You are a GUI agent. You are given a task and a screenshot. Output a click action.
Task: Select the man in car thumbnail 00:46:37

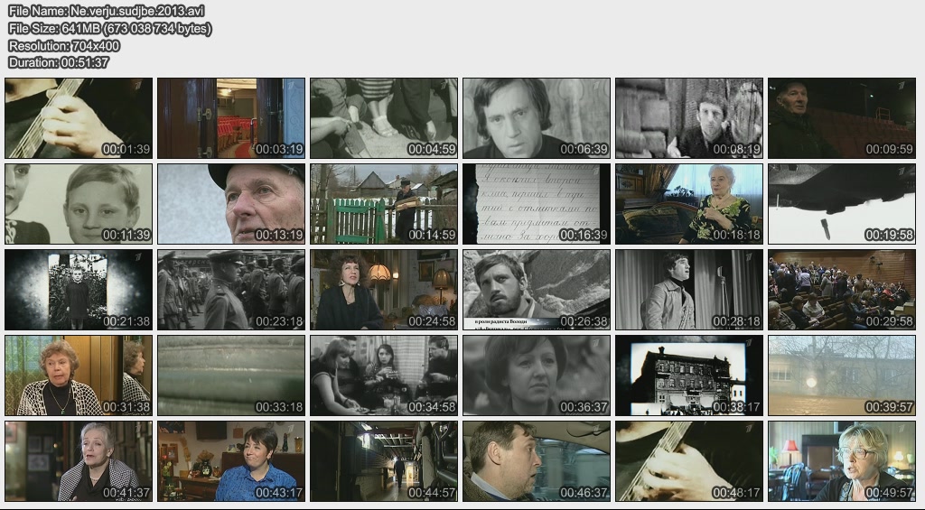pos(537,461)
